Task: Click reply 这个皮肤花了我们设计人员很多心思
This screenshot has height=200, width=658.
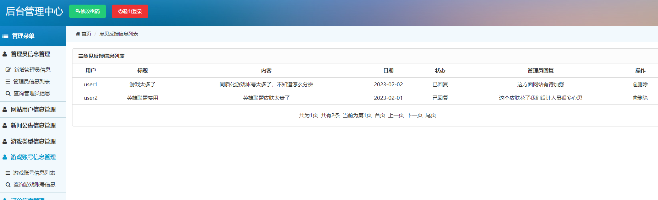Action: (541, 98)
